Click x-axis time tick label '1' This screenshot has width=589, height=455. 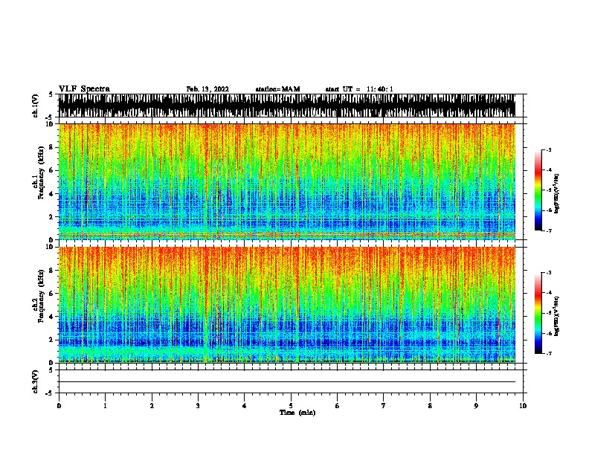coord(105,406)
